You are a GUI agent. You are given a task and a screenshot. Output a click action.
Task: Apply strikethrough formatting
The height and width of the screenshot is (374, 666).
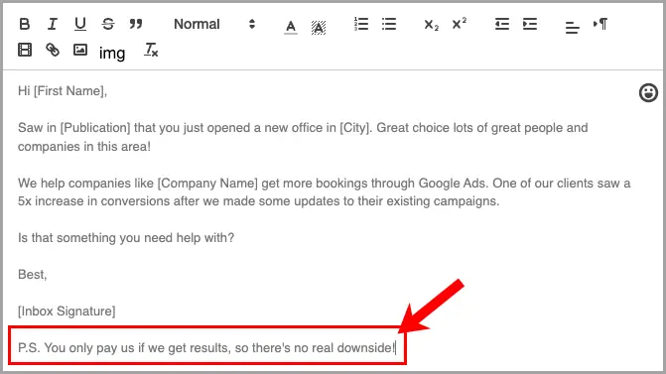pos(108,24)
